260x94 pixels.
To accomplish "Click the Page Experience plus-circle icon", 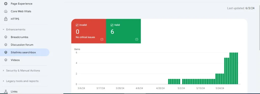I will (x=6, y=4).
